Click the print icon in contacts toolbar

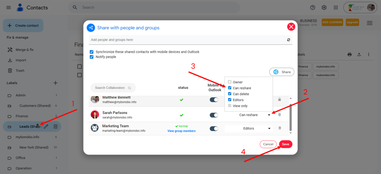(350, 54)
